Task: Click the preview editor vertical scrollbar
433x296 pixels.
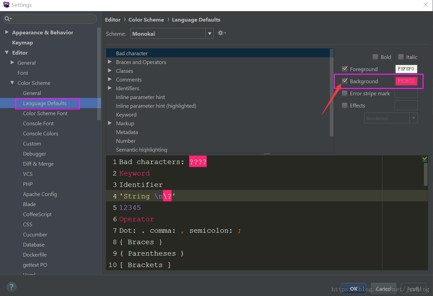Action: pos(426,174)
